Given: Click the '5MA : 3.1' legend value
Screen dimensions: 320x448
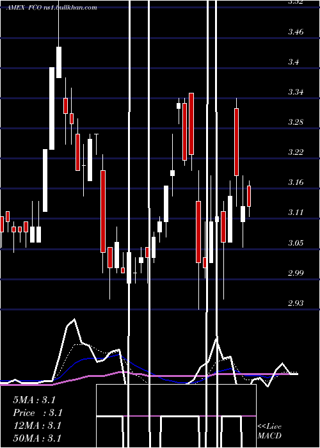Looking at the screenshot, I should (x=35, y=400).
